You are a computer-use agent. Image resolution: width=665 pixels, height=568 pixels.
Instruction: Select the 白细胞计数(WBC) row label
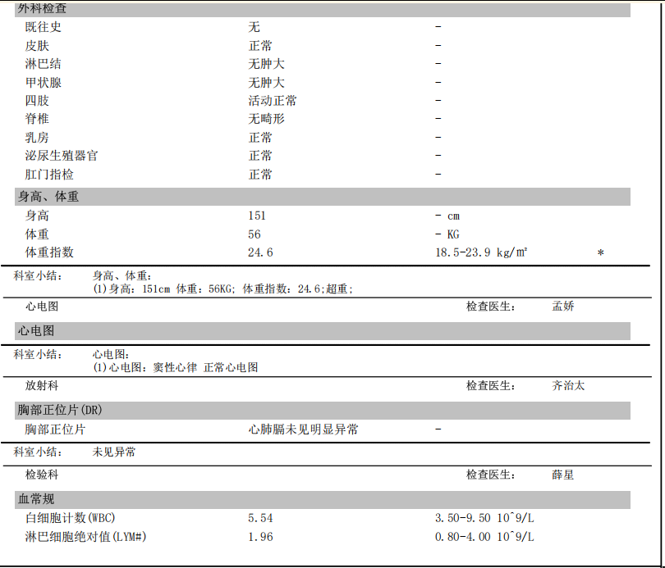click(x=70, y=518)
